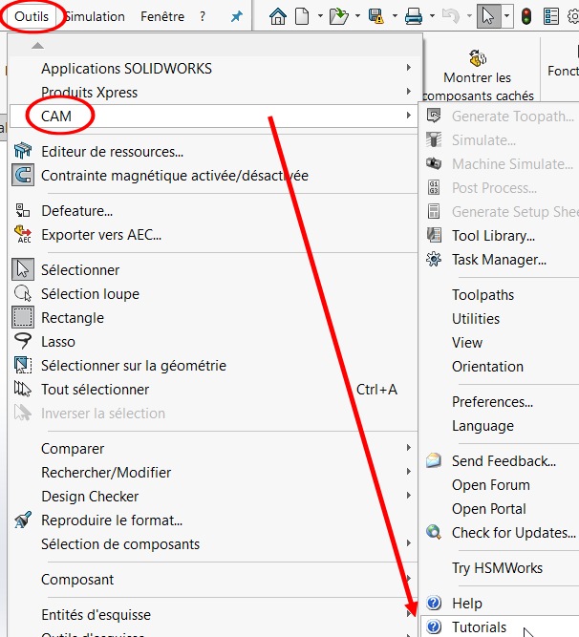Open the Save dropdown arrow
Viewport: 579px width, 637px height.
395,16
